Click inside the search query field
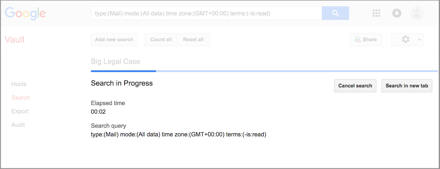This screenshot has width=440, height=169. click(x=206, y=13)
